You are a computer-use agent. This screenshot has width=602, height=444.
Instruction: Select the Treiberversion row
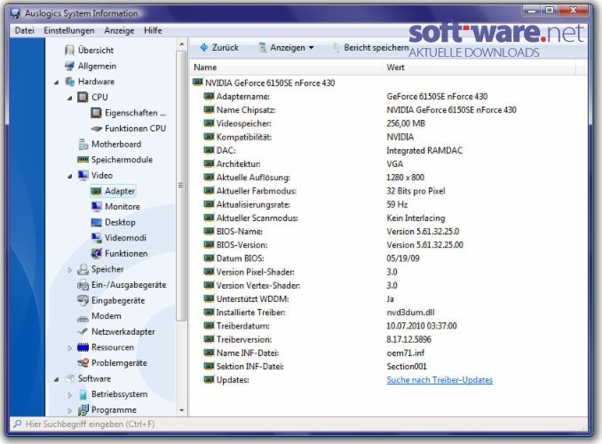389,339
